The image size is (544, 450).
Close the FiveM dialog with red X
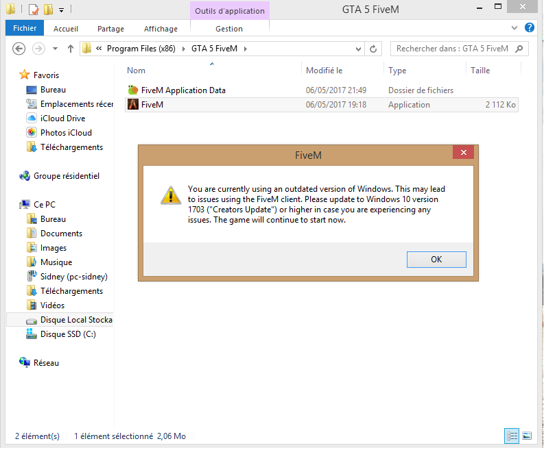tap(463, 153)
